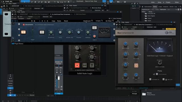Click the red fade knob on townhouse compressor
Screen dimensions: 182x102
(94, 36)
